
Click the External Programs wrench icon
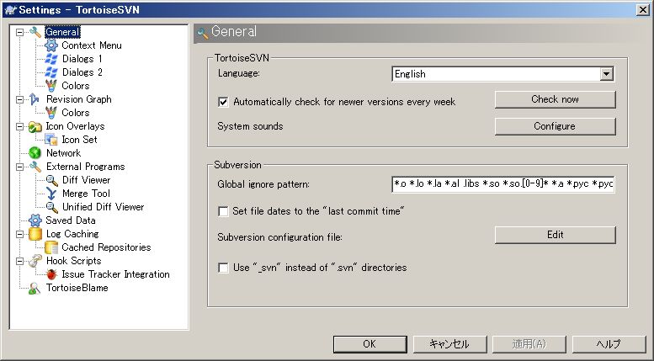pos(35,167)
